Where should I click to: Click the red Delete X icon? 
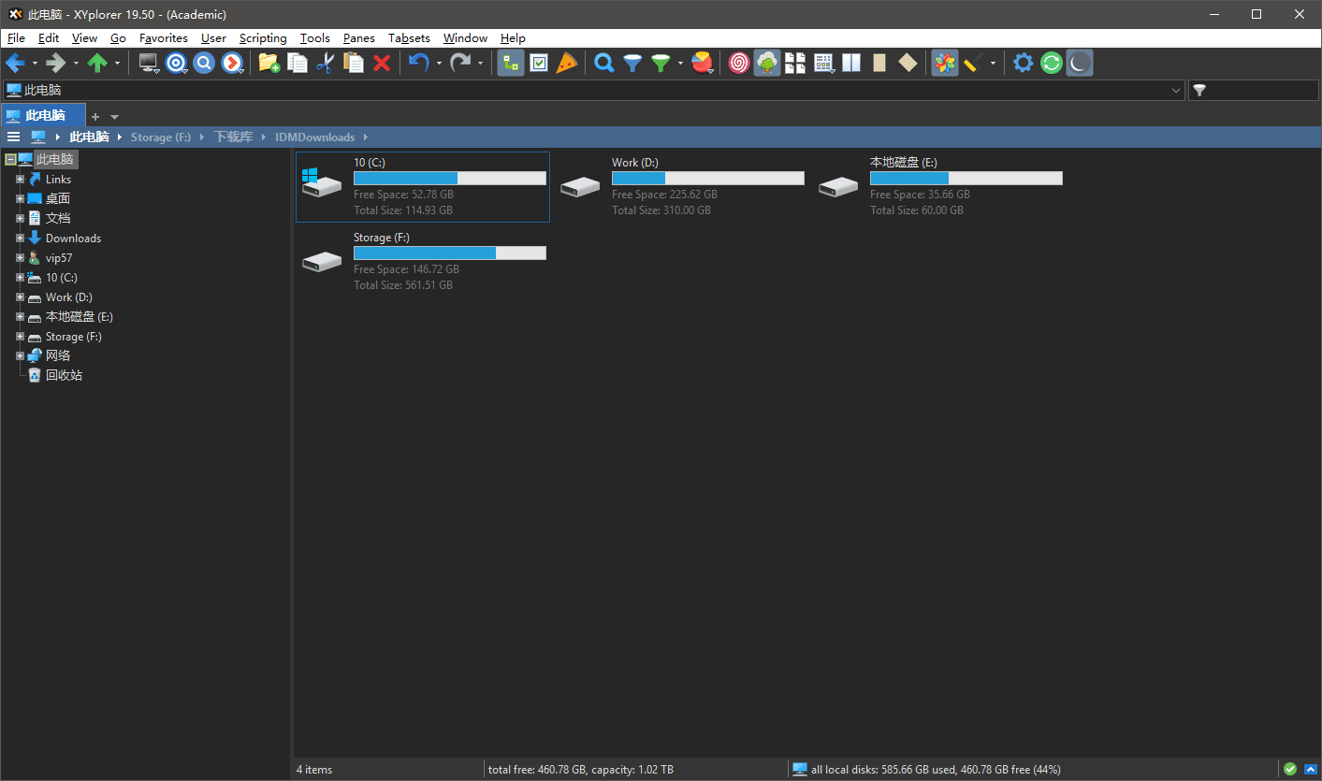pos(382,63)
